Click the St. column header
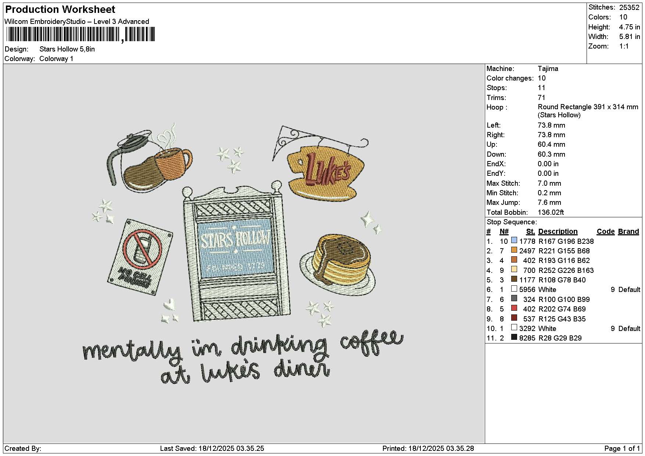 pyautogui.click(x=530, y=231)
